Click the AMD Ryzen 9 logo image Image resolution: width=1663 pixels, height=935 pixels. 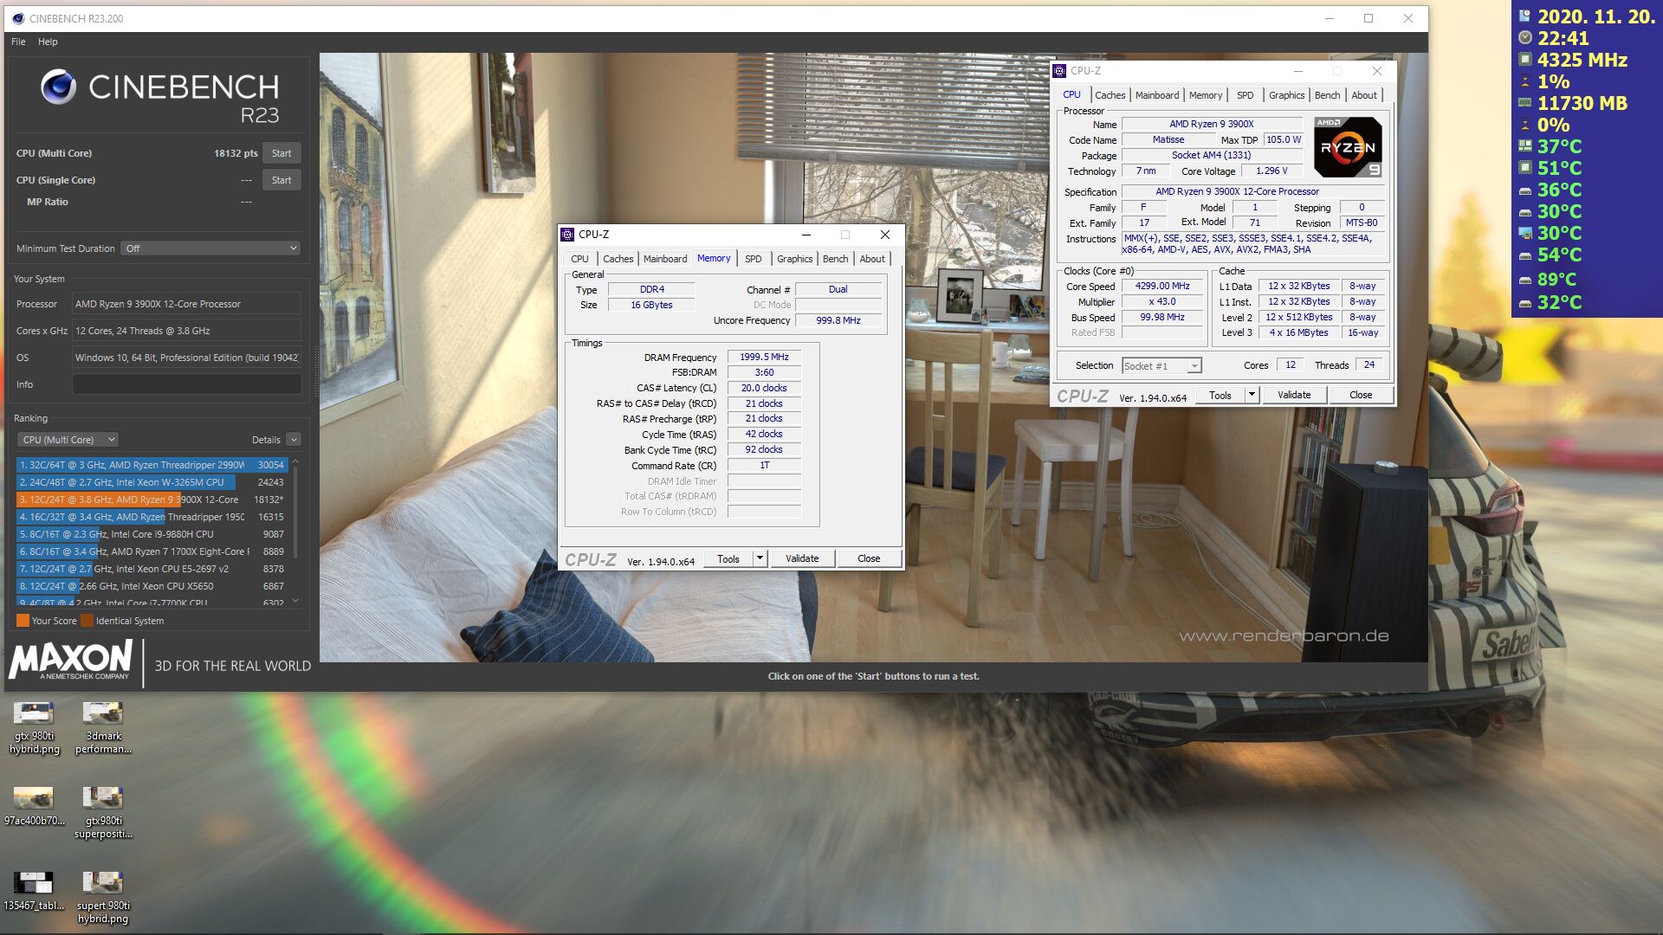coord(1348,147)
